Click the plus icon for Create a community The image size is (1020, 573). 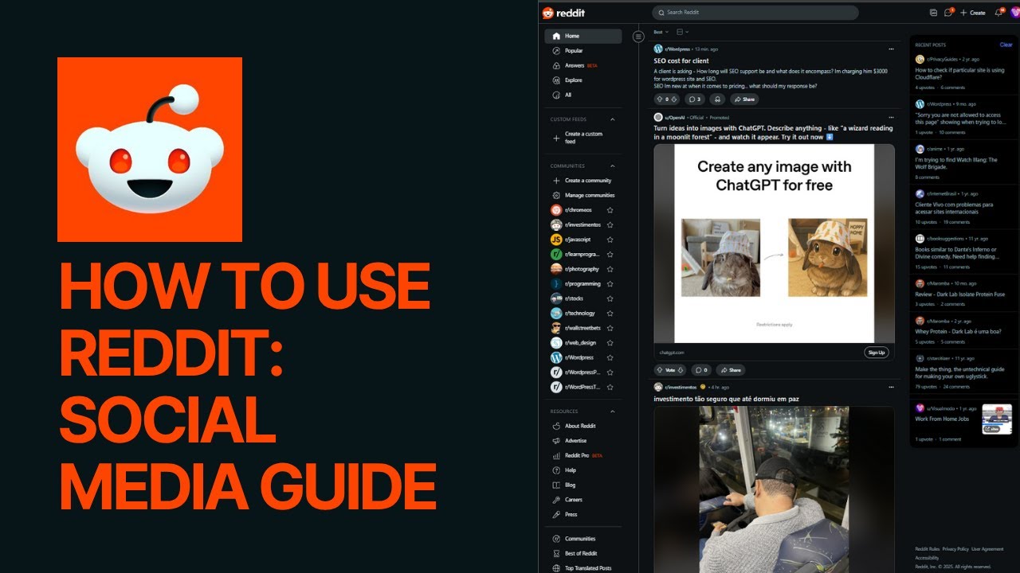point(556,181)
